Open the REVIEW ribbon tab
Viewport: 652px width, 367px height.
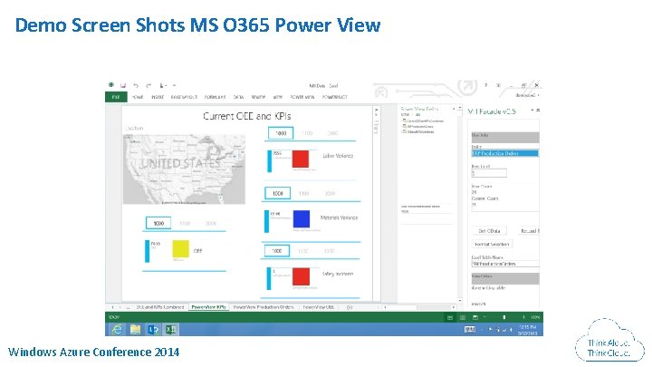click(x=258, y=97)
